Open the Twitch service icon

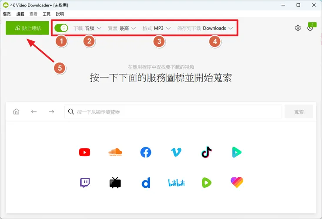pyautogui.click(x=84, y=183)
